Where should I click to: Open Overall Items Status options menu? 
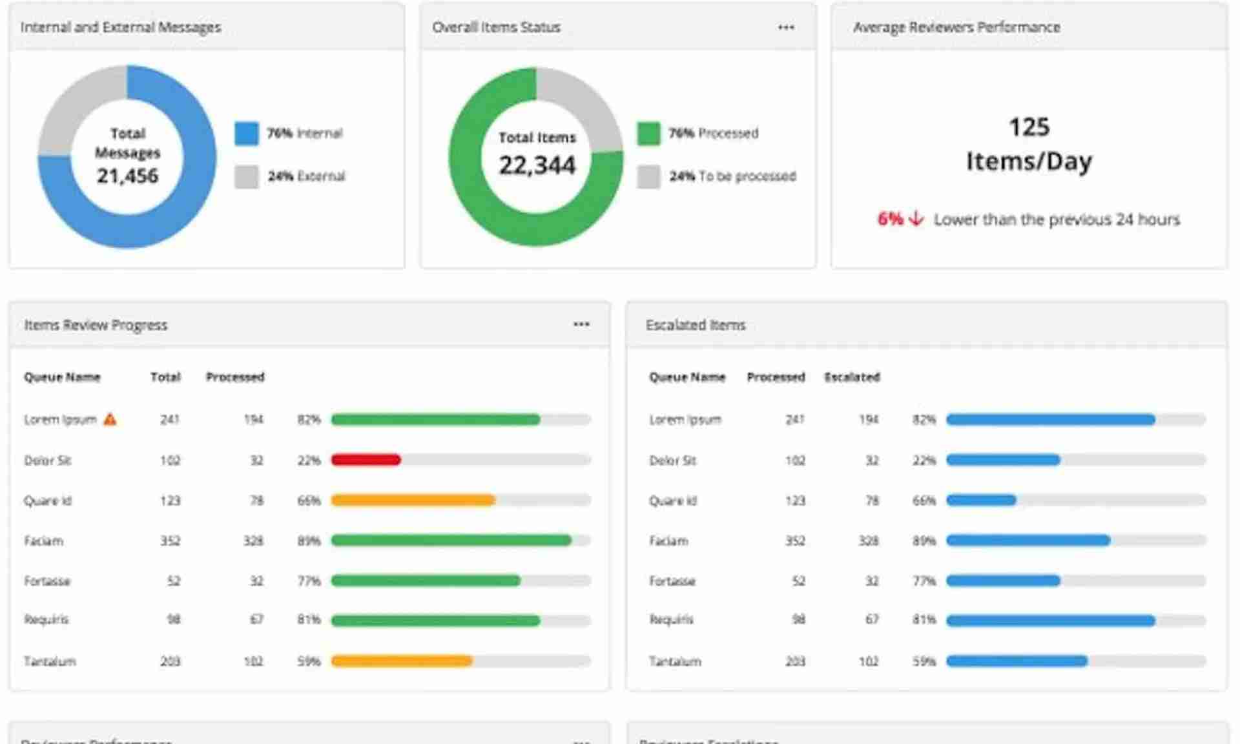(785, 27)
